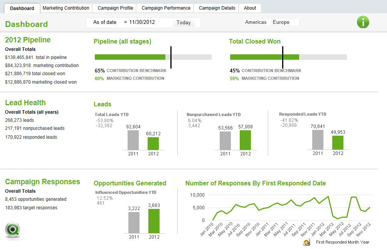The image size is (387, 249).
Task: Click the "$12,886,870 marketing closed won" text
Action: (41, 82)
